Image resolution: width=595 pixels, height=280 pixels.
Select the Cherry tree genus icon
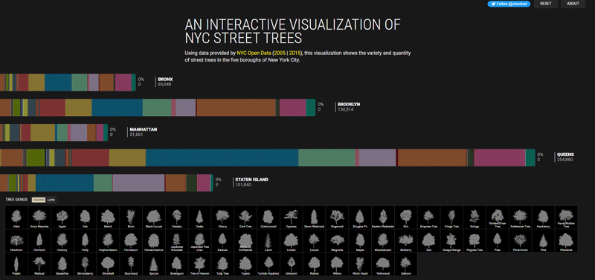(222, 218)
